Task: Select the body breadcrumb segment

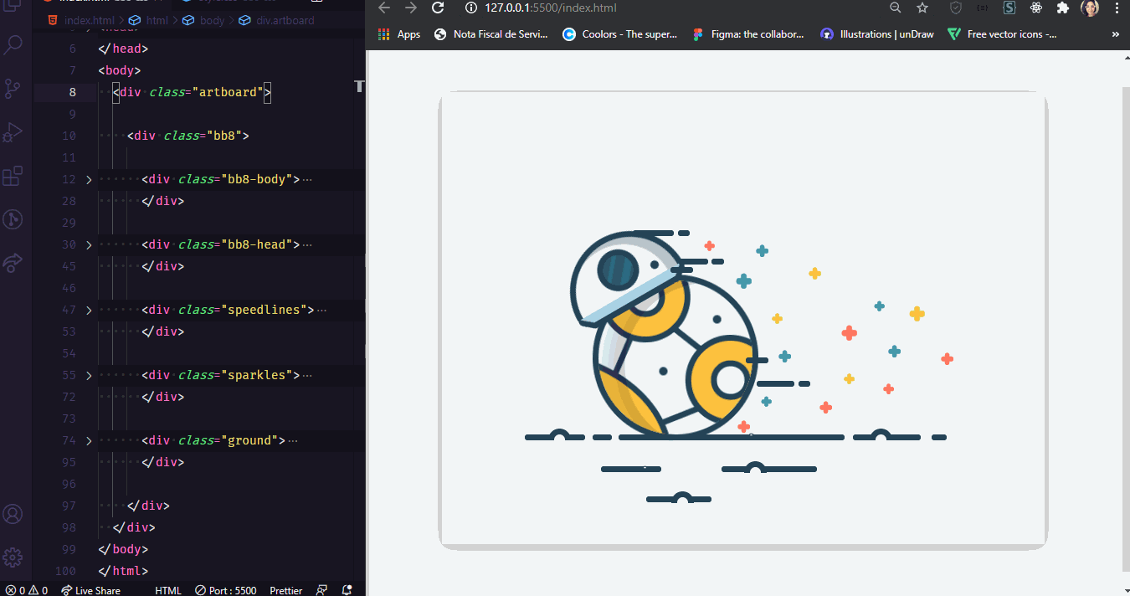Action: pyautogui.click(x=203, y=20)
